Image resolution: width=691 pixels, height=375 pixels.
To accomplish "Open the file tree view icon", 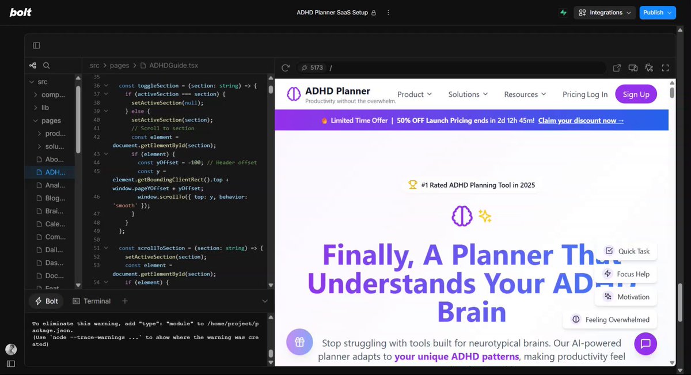I will 33,66.
